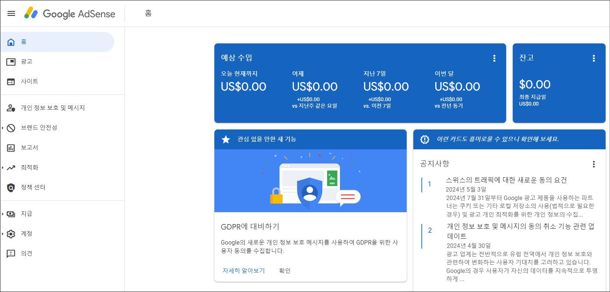This screenshot has height=292, width=610.
Task: Click 이번 달 US$0.00 earnings value
Action: tap(457, 87)
